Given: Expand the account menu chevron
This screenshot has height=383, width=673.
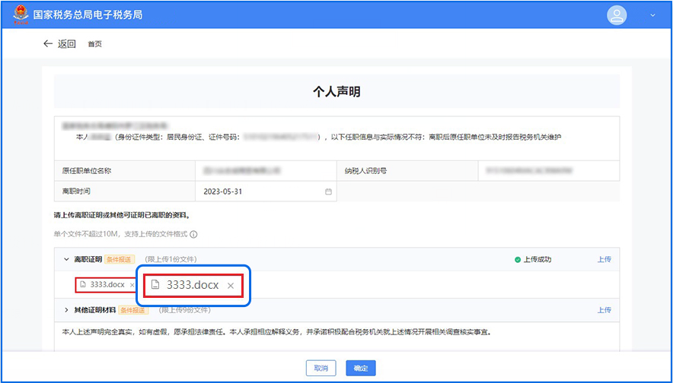Looking at the screenshot, I should pyautogui.click(x=652, y=15).
